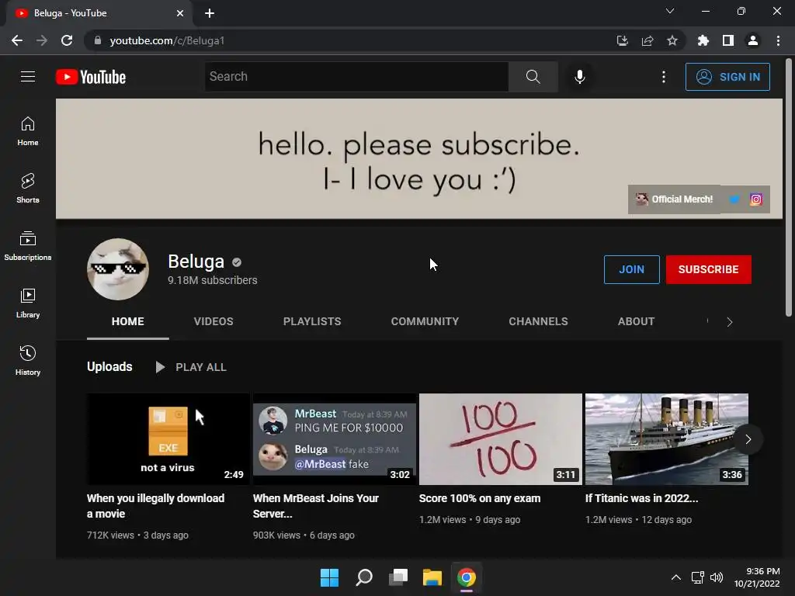Viewport: 795px width, 596px height.
Task: Click 'Score 100% on any exam' title
Action: coord(480,498)
